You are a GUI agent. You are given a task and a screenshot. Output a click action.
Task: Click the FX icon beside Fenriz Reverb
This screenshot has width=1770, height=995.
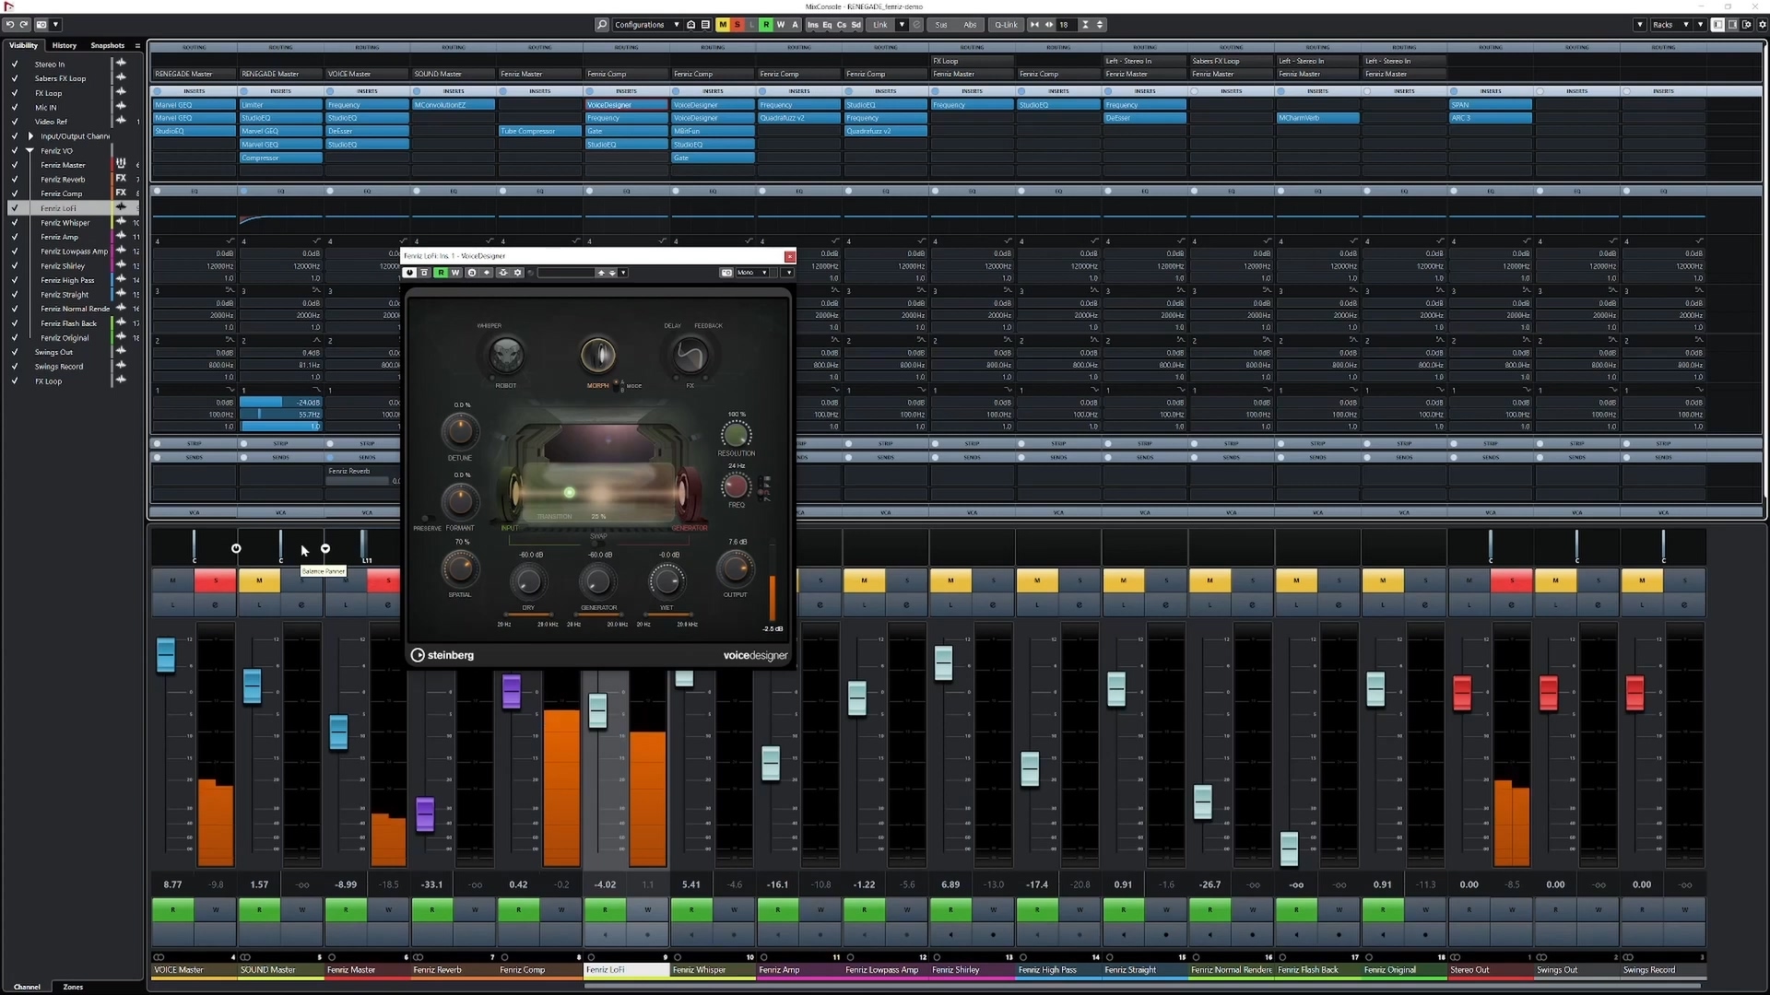pyautogui.click(x=121, y=179)
